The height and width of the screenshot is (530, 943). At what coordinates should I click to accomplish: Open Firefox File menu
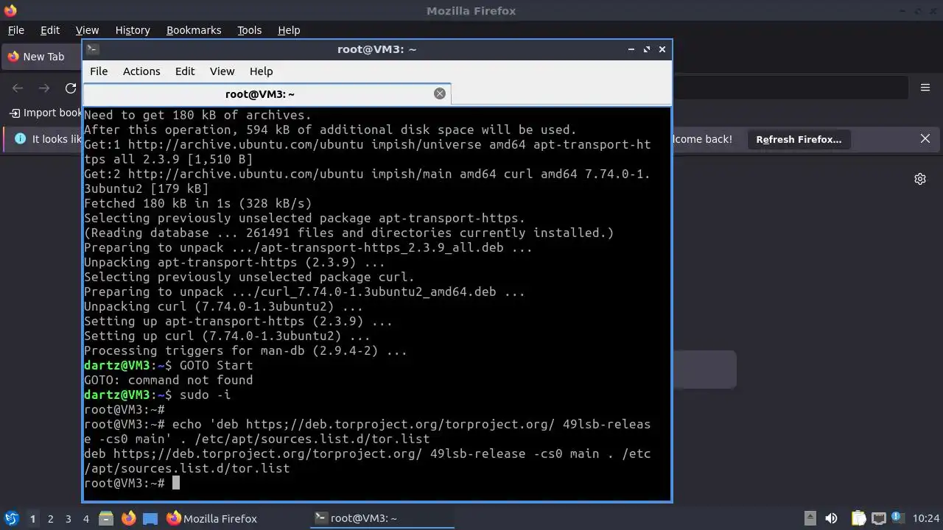click(16, 30)
